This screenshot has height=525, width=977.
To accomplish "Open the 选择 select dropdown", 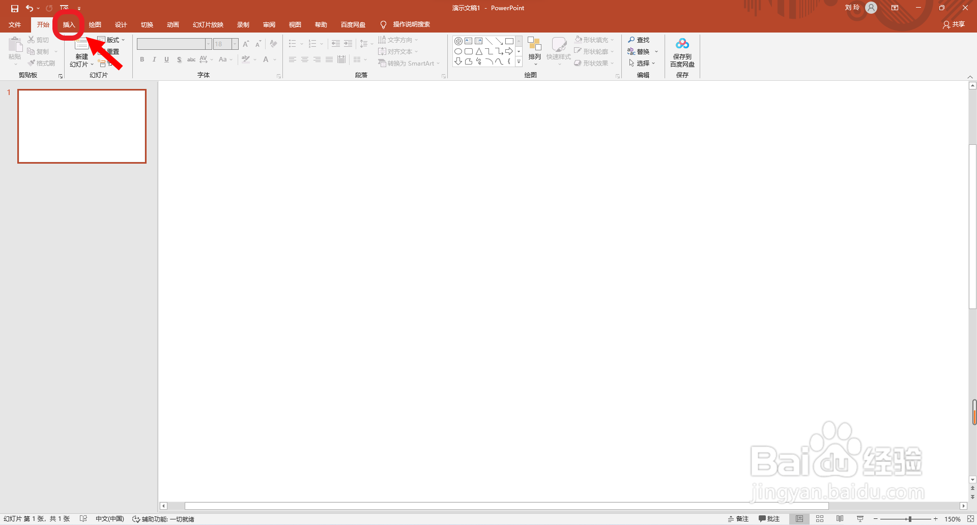I will (642, 63).
